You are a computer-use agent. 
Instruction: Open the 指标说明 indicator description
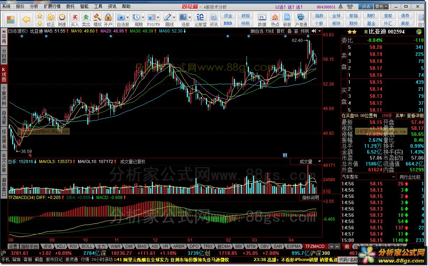[x=311, y=198]
